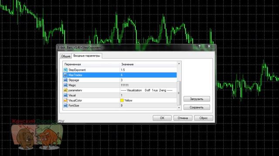Viewport: 279px width, 156px height.
Task: Click the Visual variable type icon
Action: point(65,95)
